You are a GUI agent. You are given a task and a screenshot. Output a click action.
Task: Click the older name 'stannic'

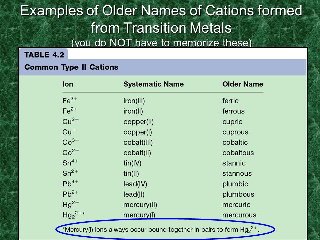(234, 163)
